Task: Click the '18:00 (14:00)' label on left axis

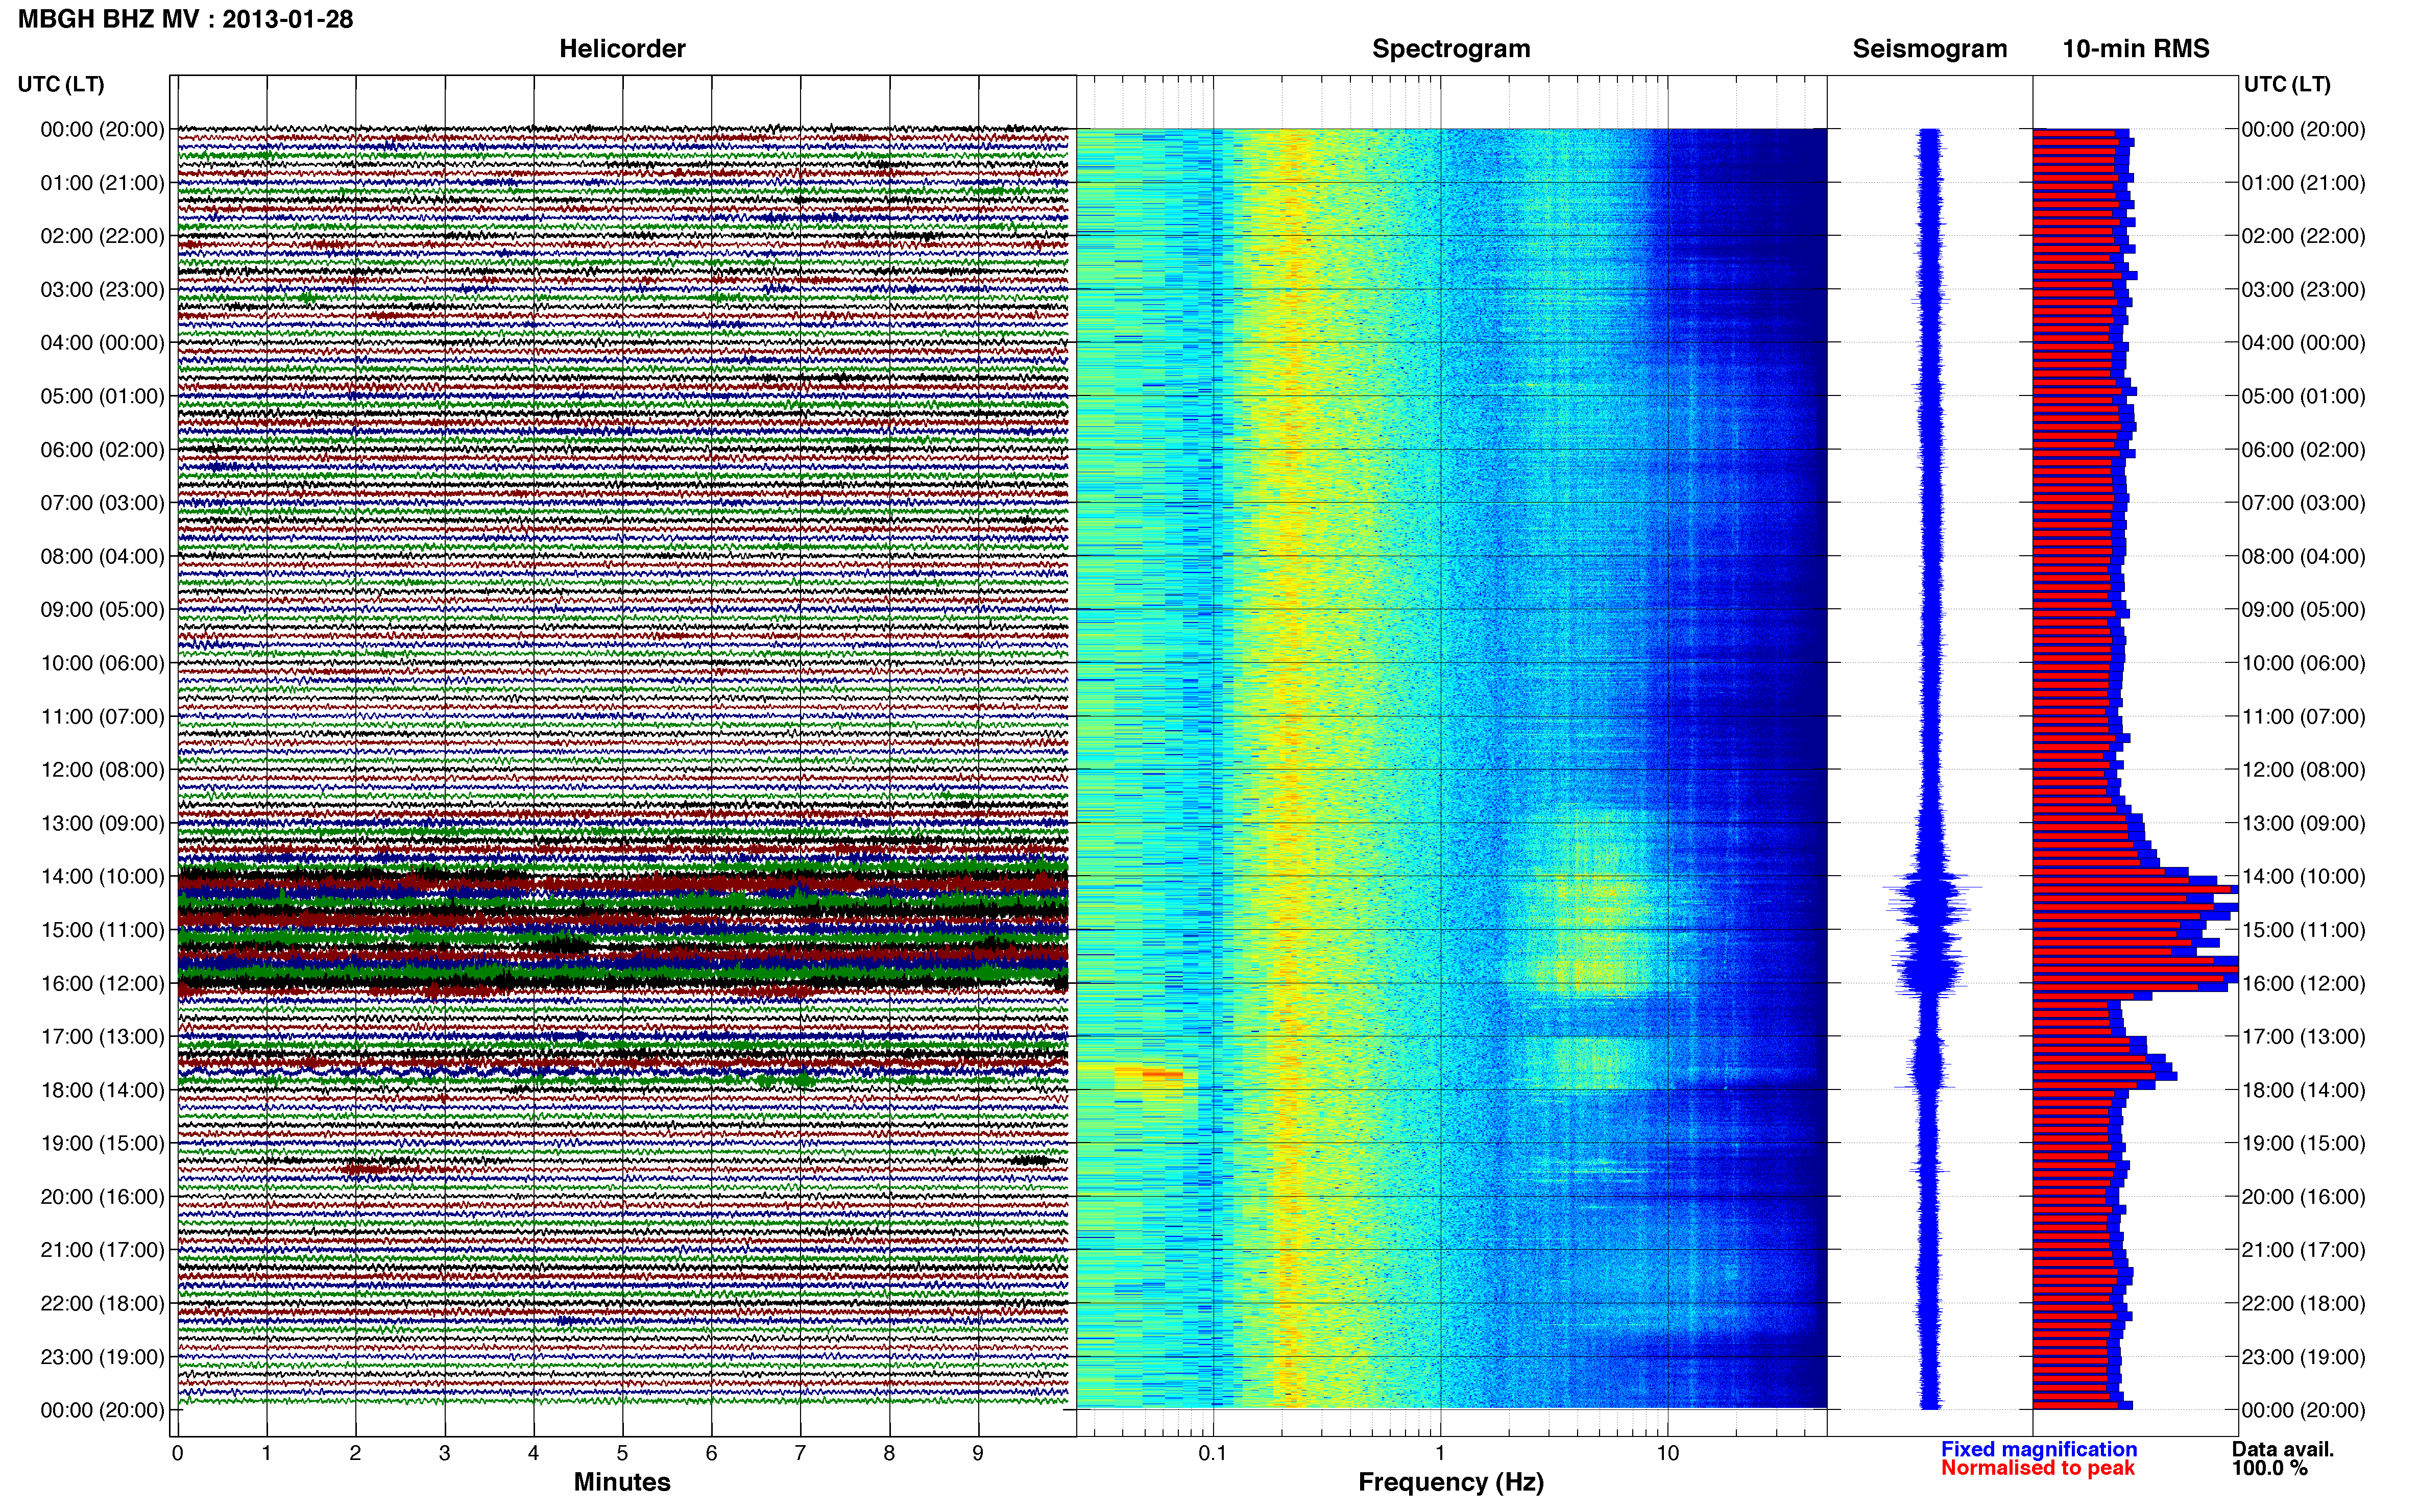Action: click(x=102, y=1090)
